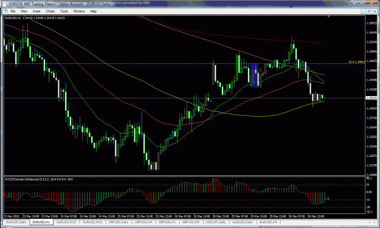Click the EURUSD,H1 chart header quote text
Screen dimensions: 380x228
[35, 18]
